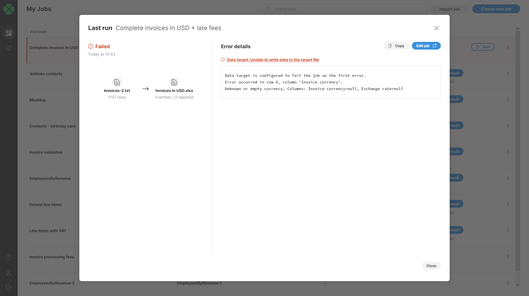Click the Edit job button

(x=426, y=46)
